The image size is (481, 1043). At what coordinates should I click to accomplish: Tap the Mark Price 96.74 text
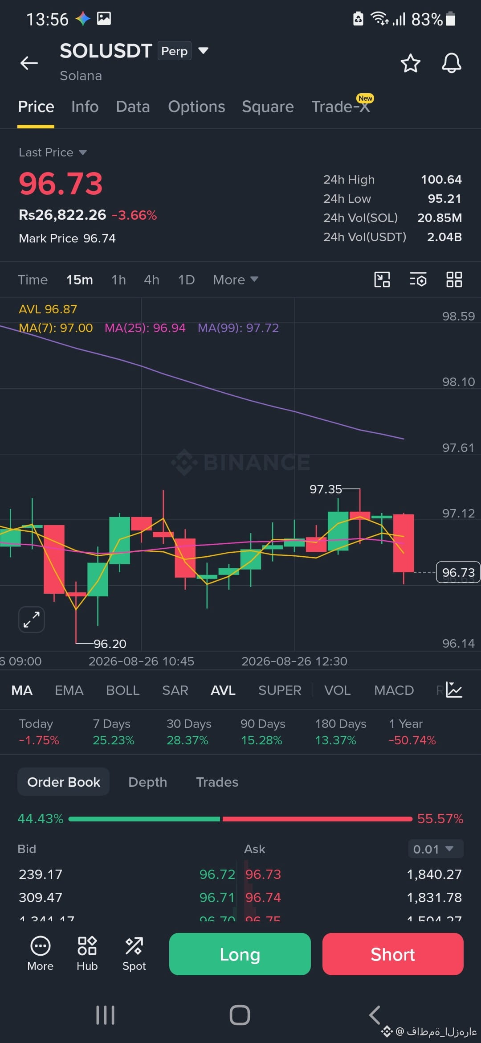pyautogui.click(x=67, y=238)
